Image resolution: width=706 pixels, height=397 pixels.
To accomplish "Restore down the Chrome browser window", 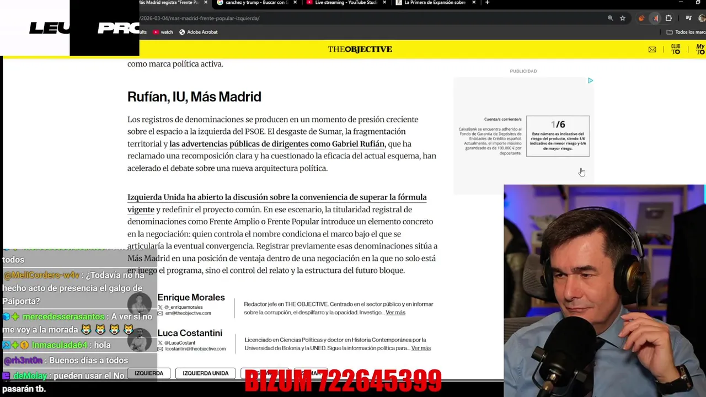I will click(x=698, y=3).
